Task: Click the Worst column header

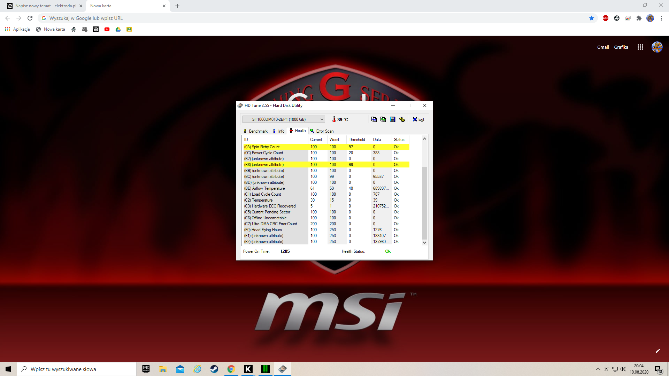Action: [x=337, y=140]
